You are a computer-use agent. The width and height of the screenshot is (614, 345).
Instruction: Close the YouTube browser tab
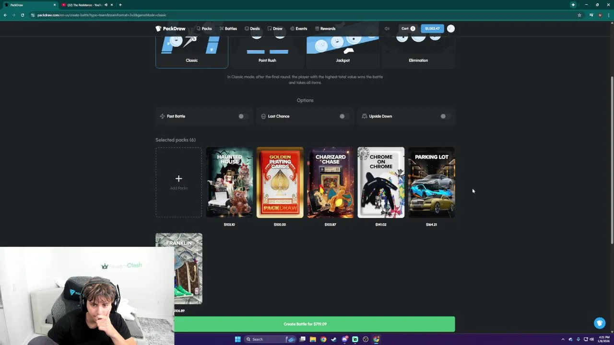[112, 5]
